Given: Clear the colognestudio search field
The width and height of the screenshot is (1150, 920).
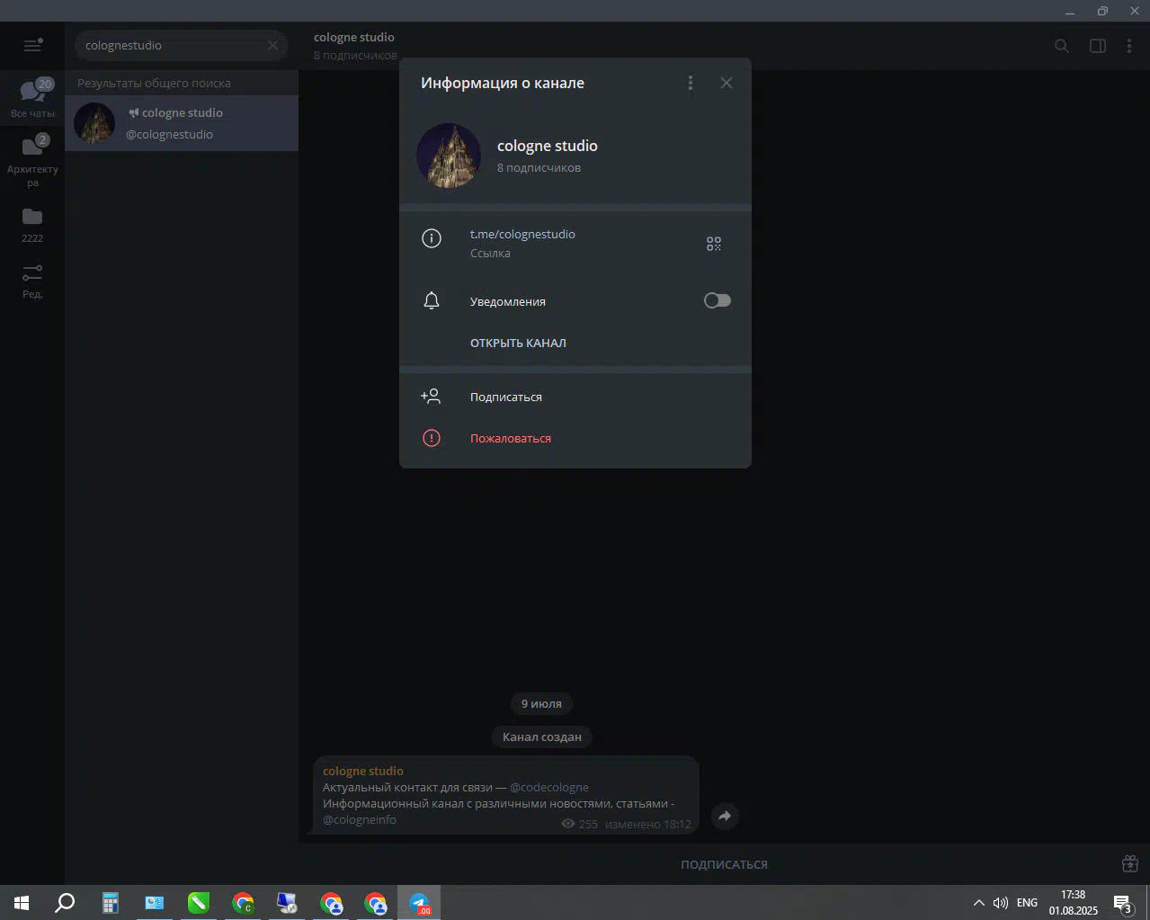Looking at the screenshot, I should [272, 45].
